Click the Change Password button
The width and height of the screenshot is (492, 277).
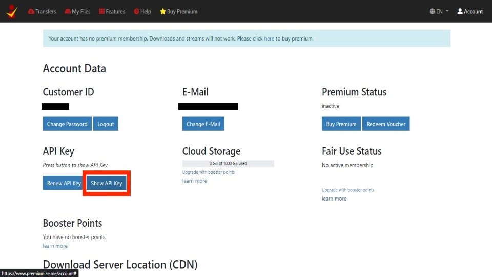point(67,124)
